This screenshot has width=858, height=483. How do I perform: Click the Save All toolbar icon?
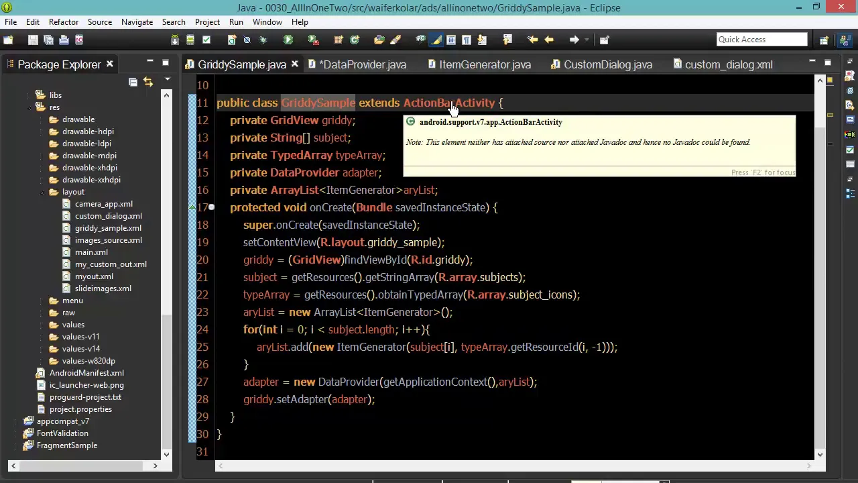point(48,40)
